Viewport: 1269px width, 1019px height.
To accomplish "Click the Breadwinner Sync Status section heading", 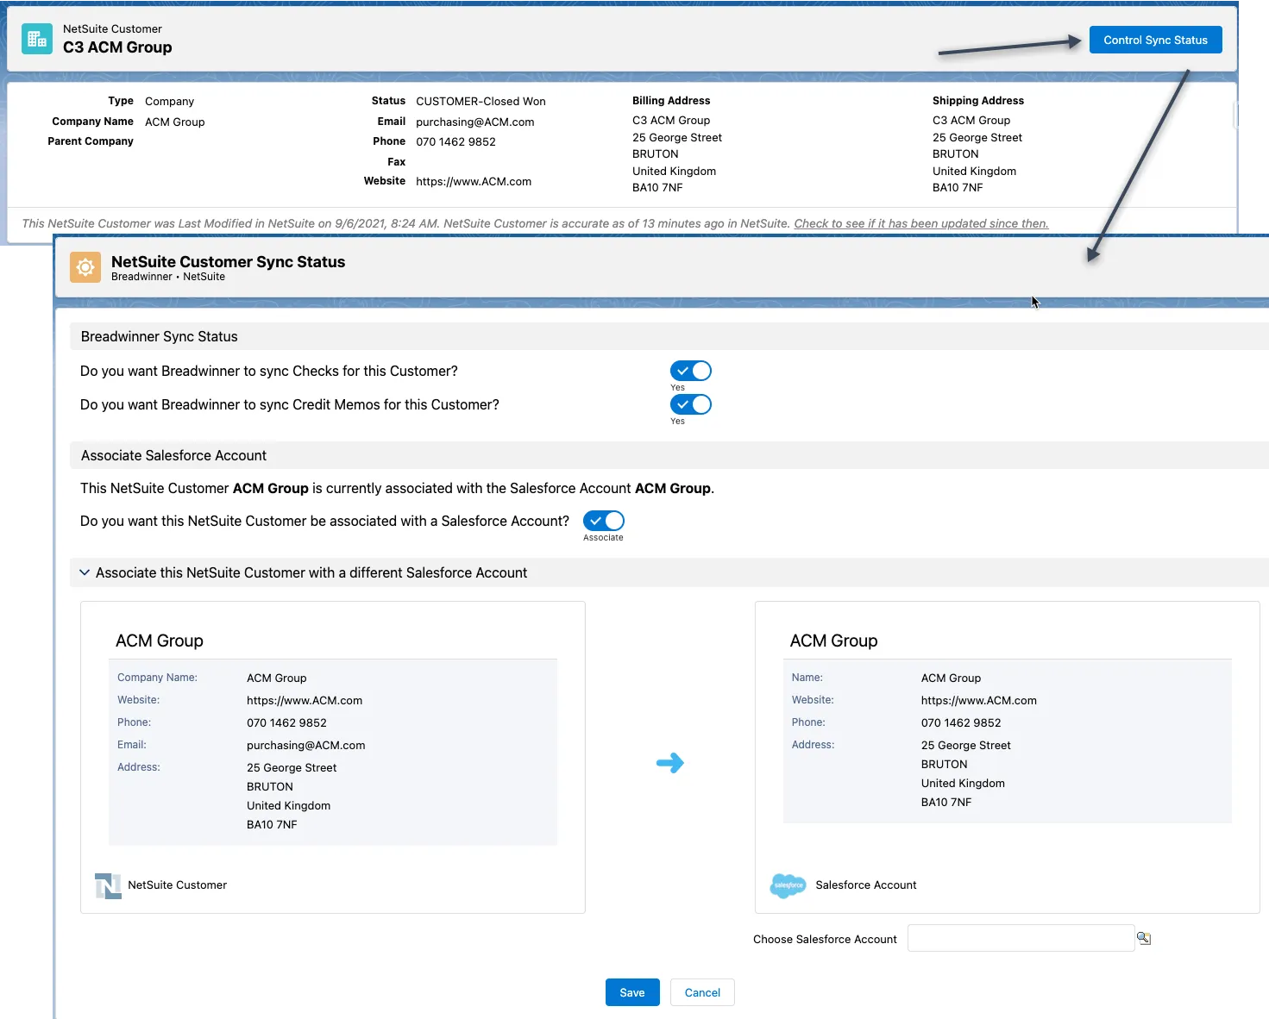I will pyautogui.click(x=160, y=336).
